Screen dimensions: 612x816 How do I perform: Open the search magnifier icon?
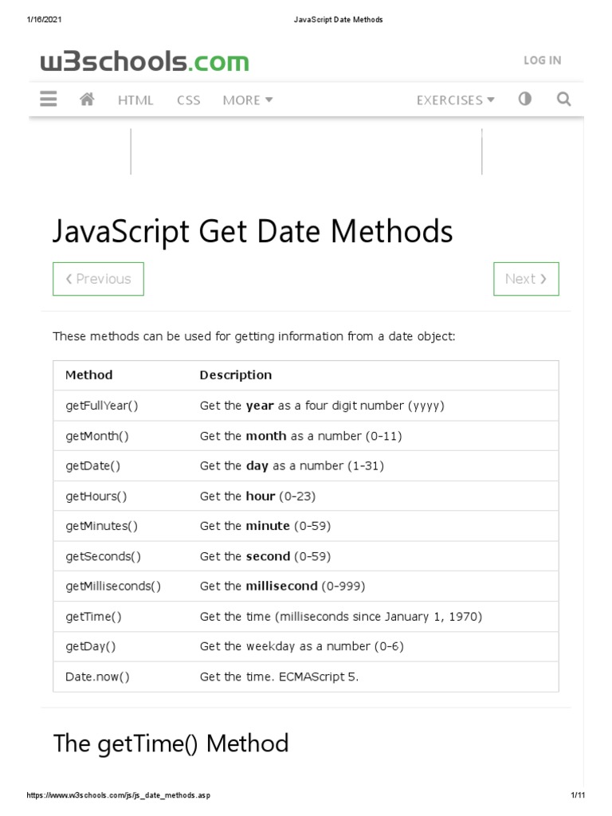(563, 99)
